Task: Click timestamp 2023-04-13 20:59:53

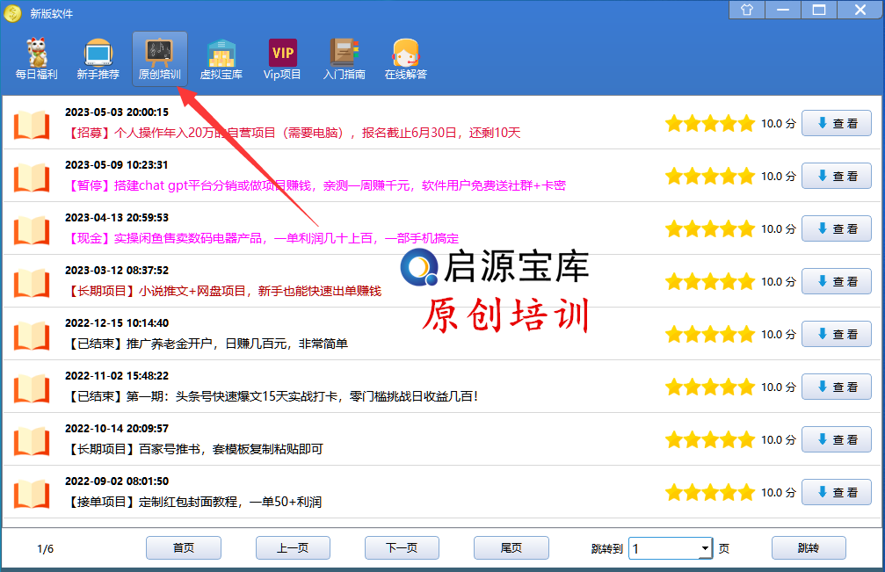Action: [117, 218]
